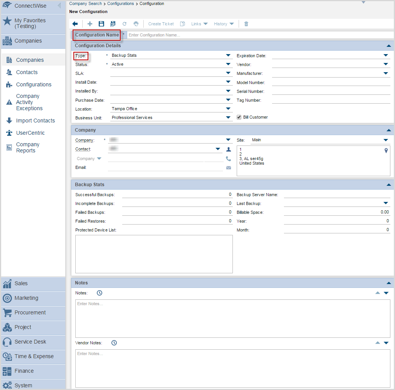395x390 pixels.
Task: Click the Configuration Name input field
Action: coord(259,35)
